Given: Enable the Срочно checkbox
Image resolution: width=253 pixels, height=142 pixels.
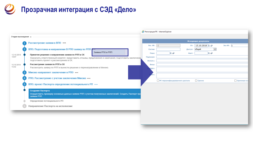Looking at the screenshot, I should pos(196,80).
